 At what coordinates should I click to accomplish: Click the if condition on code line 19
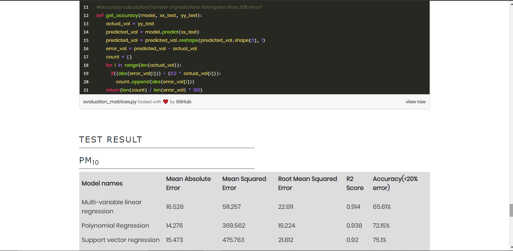coord(166,73)
